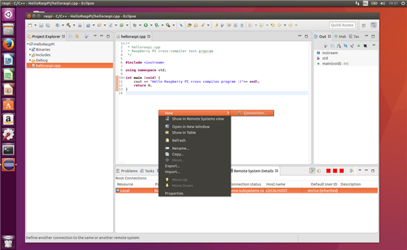Select the helloraspi.cpp editor tab
Image resolution: width=407 pixels, height=250 pixels.
point(133,37)
